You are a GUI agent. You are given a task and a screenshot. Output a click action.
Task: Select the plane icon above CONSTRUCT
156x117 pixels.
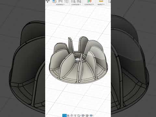pyautogui.click(x=89, y=1)
